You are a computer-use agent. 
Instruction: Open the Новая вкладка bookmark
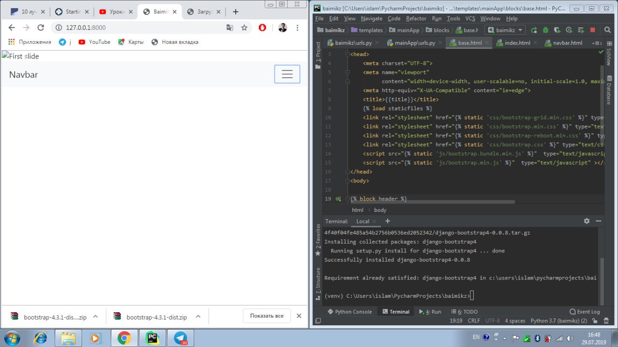175,42
